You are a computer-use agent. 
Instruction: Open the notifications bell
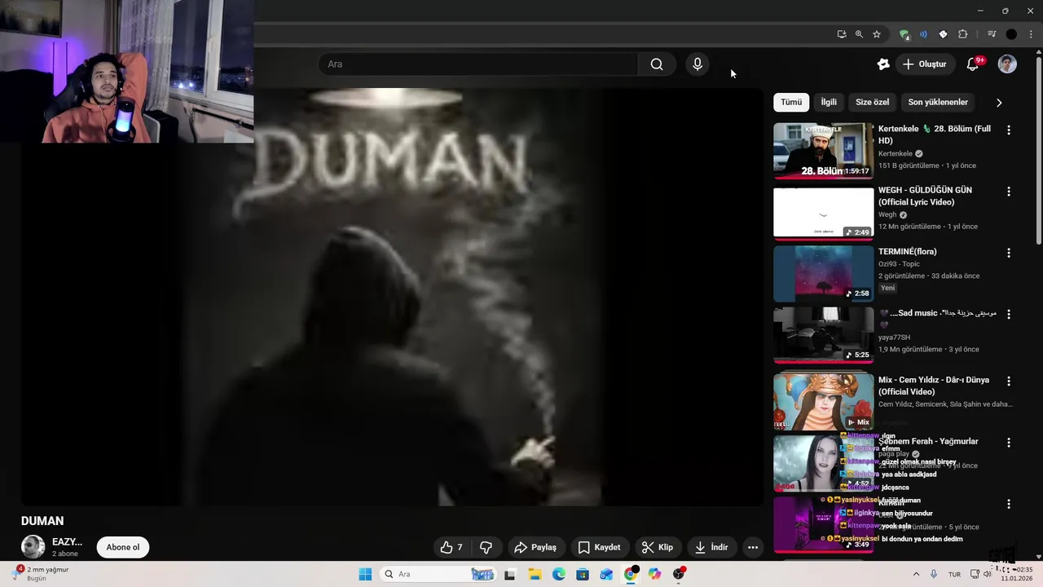tap(973, 64)
